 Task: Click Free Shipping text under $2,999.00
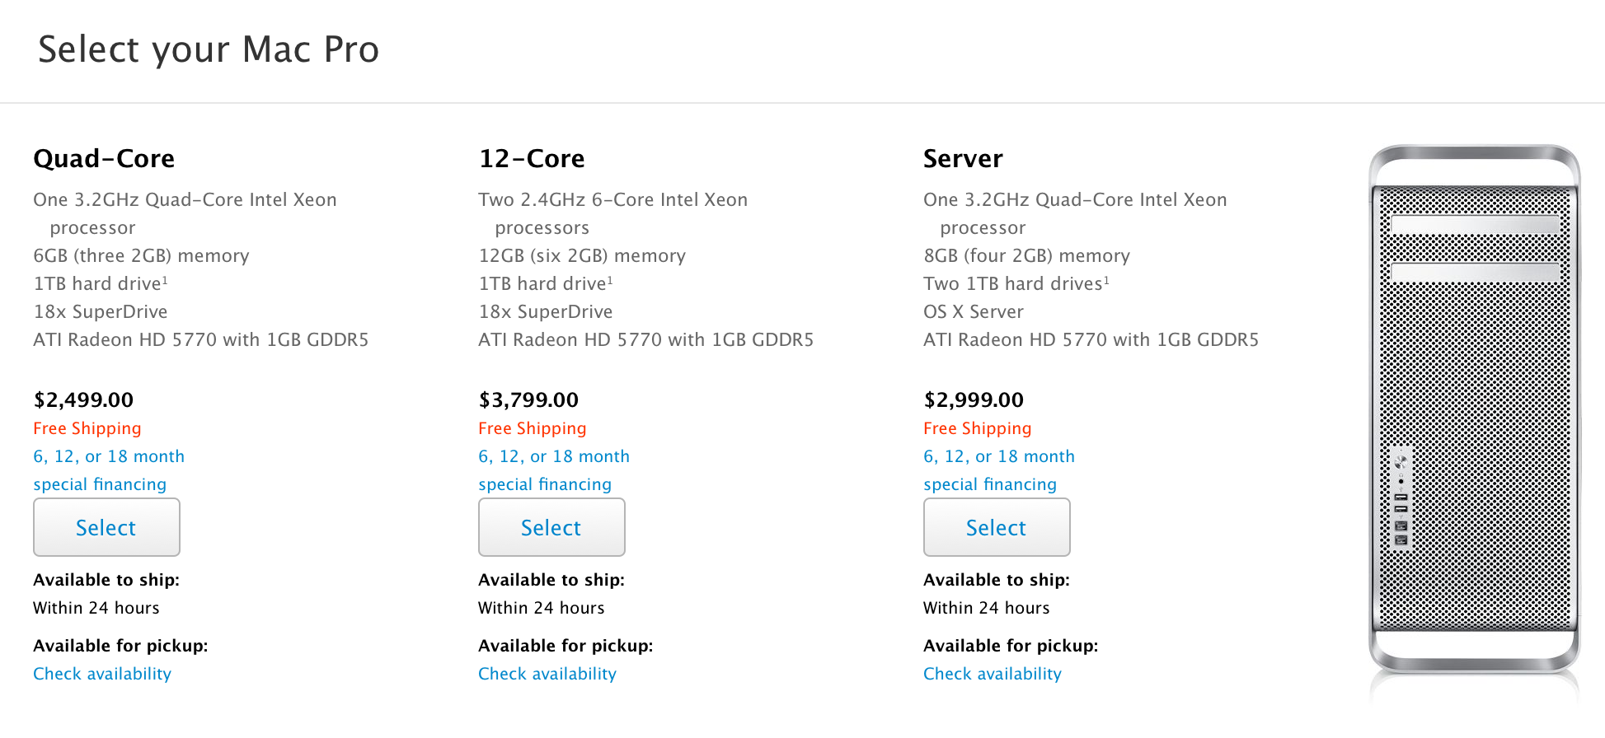coord(978,428)
